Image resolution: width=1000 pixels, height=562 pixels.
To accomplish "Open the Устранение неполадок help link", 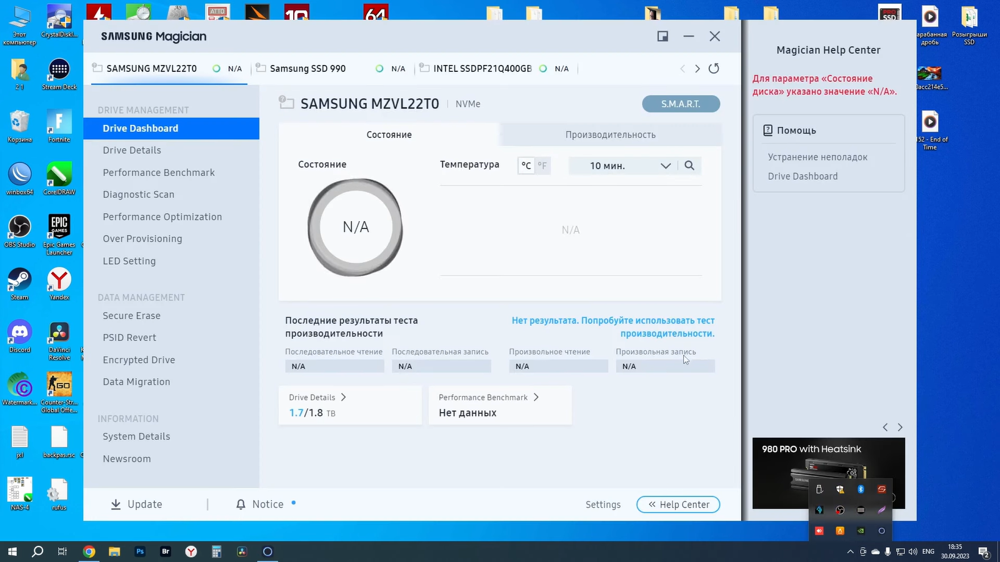I will point(817,157).
